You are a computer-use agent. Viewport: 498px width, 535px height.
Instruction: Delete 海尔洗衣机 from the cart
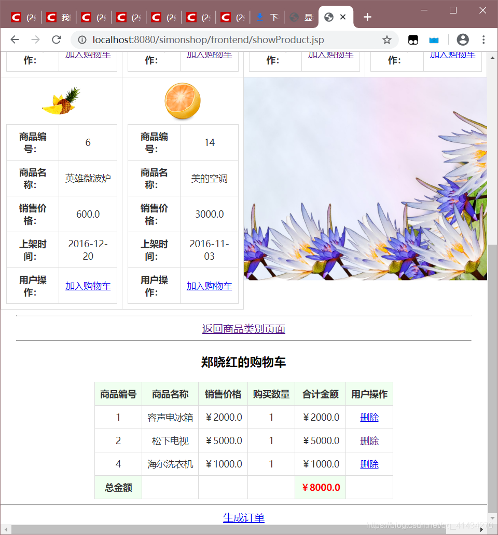pos(369,464)
